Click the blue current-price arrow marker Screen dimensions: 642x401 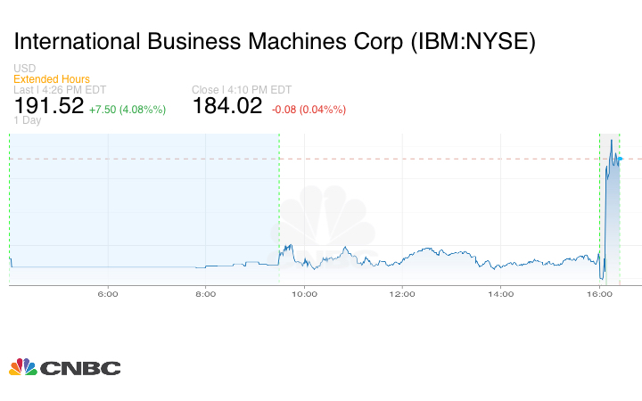coord(619,159)
